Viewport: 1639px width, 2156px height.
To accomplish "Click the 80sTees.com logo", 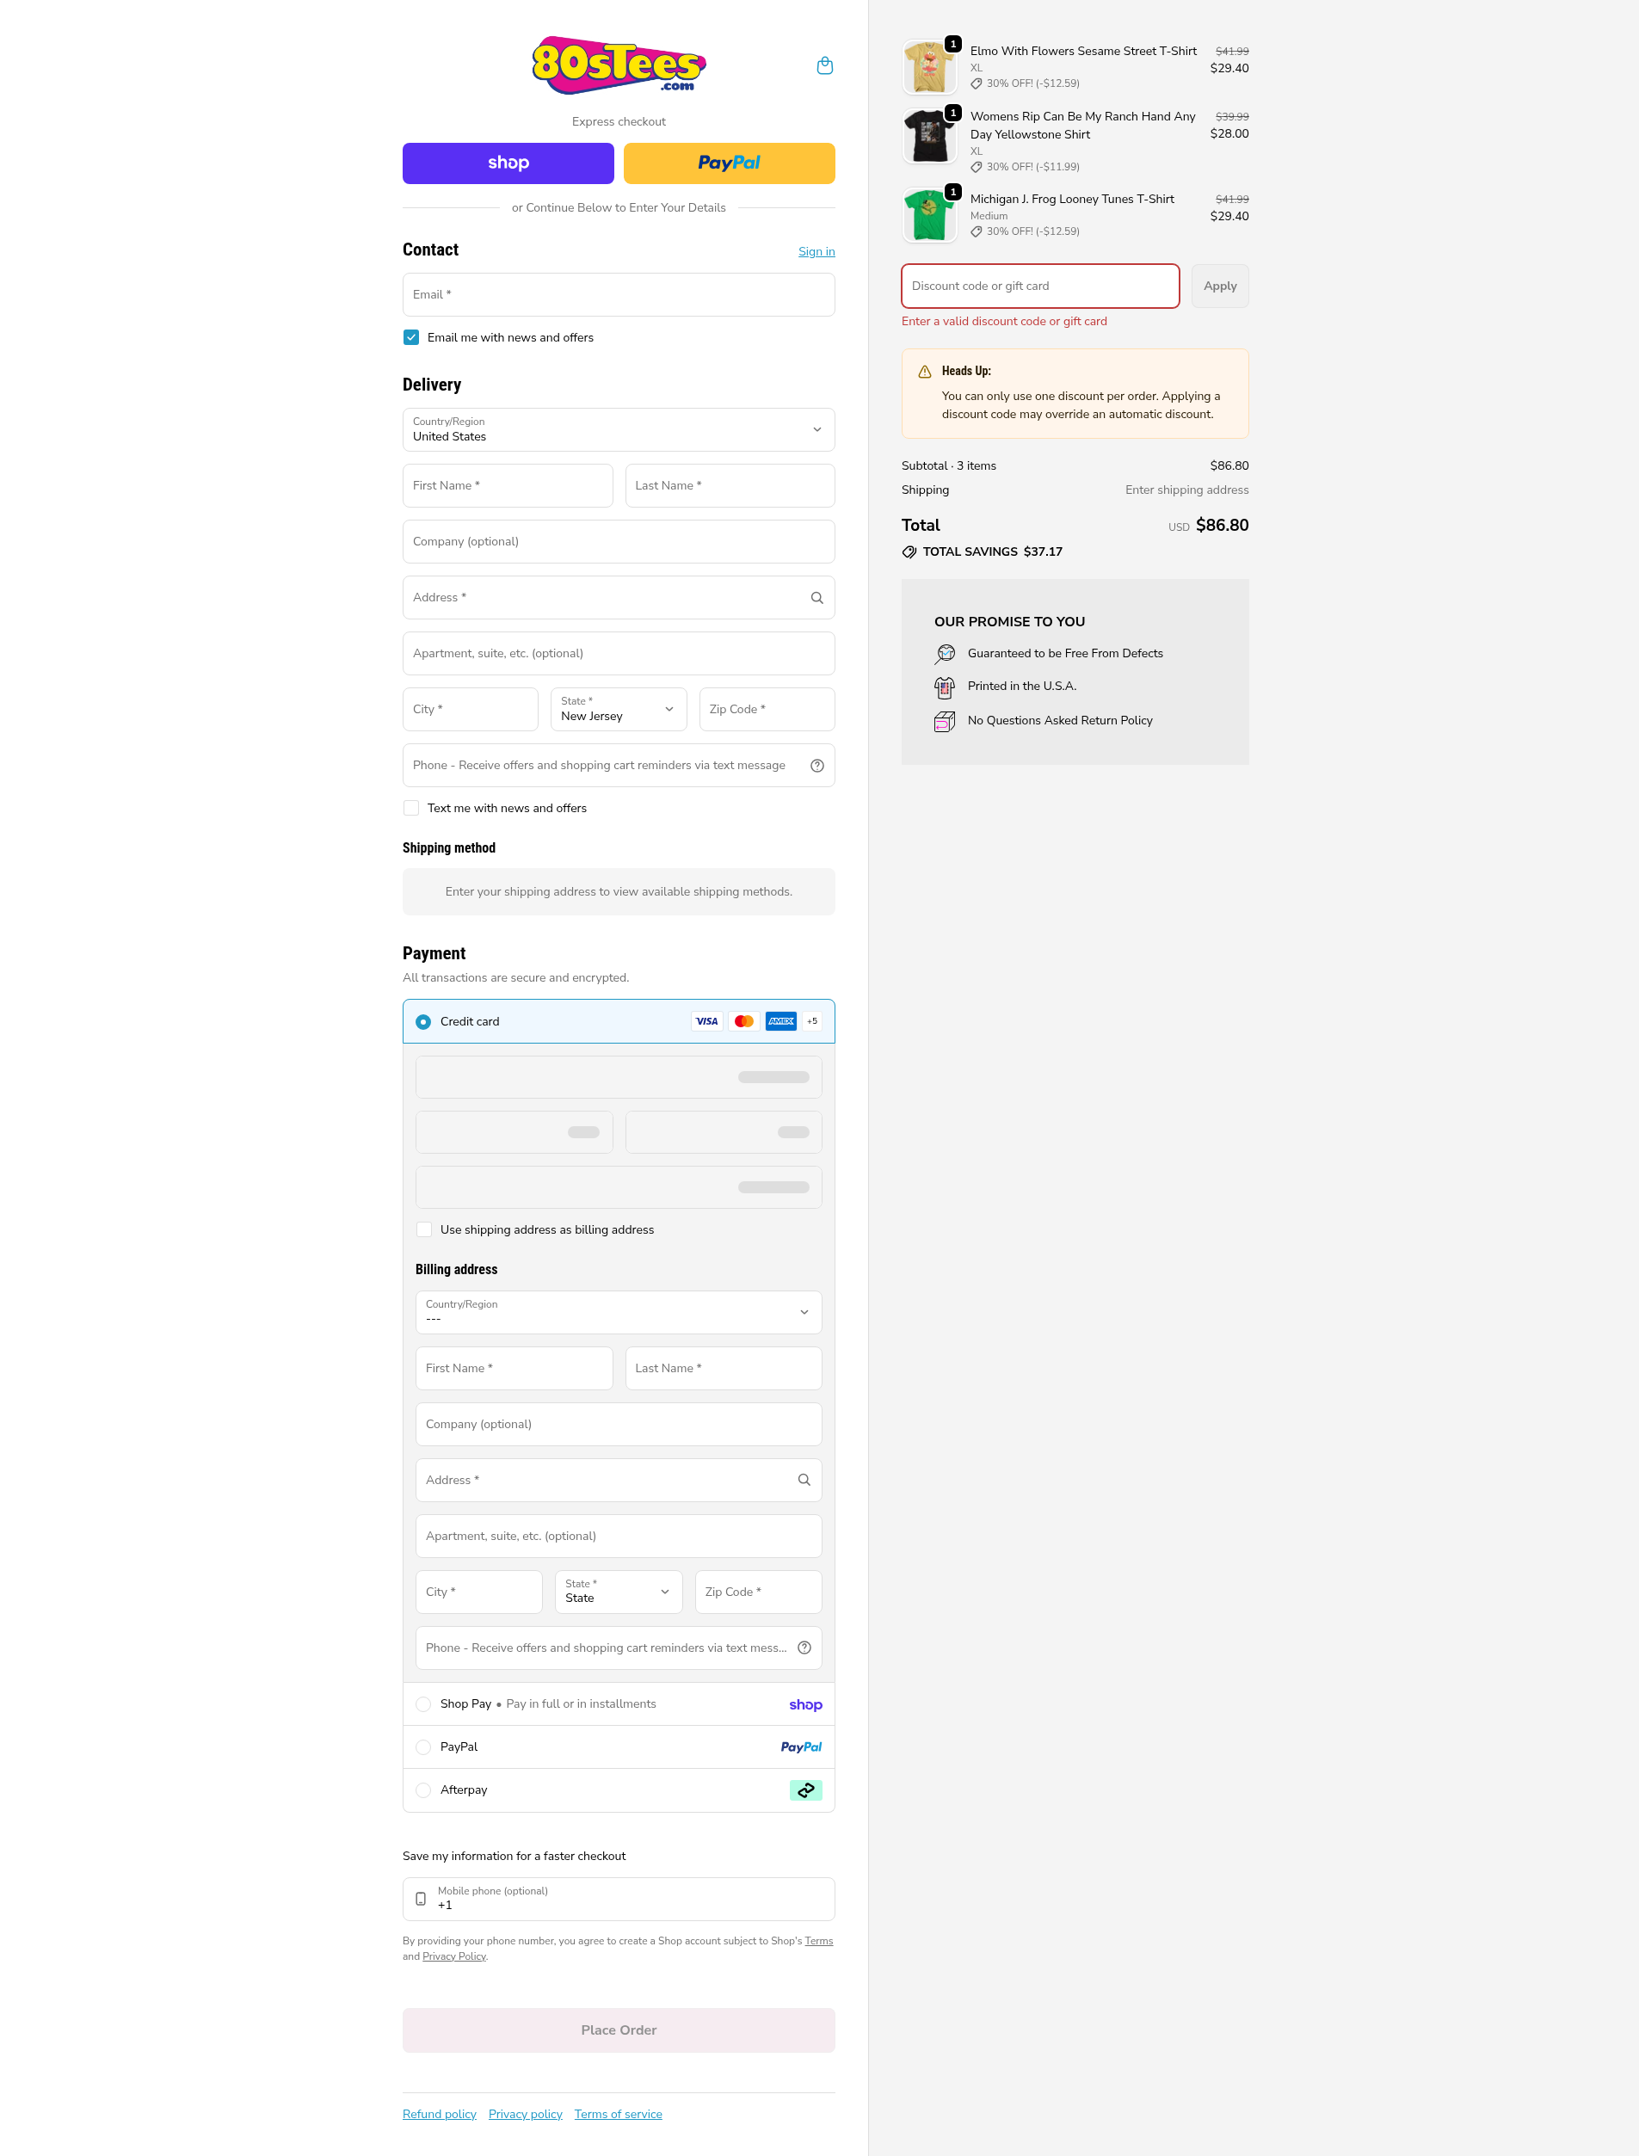I will 619,65.
